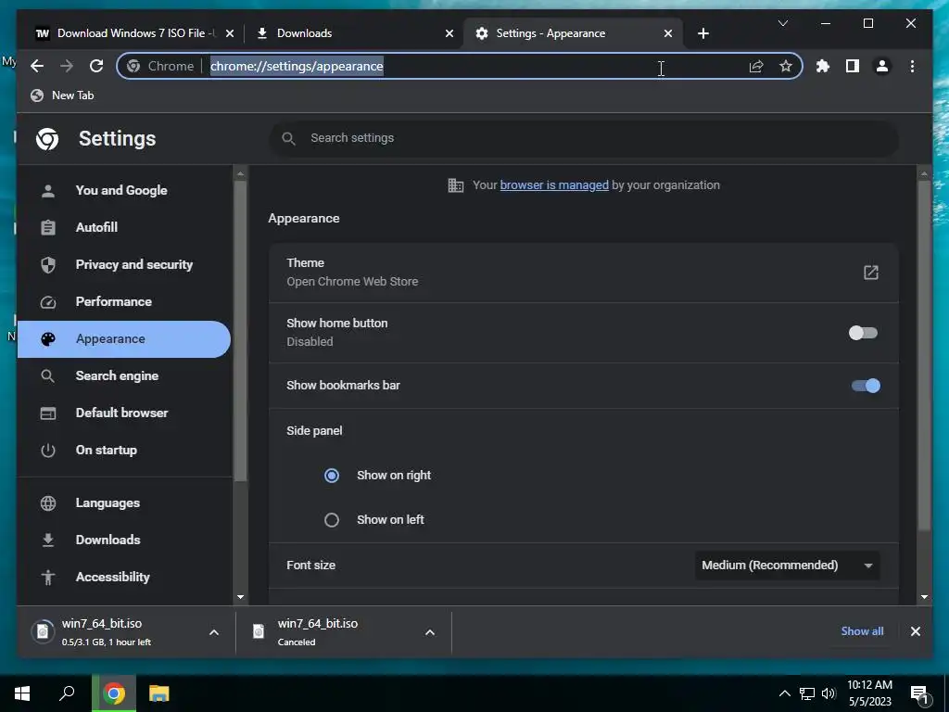The width and height of the screenshot is (949, 712).
Task: Click the sidebar scrollbar down arrow
Action: (x=240, y=597)
